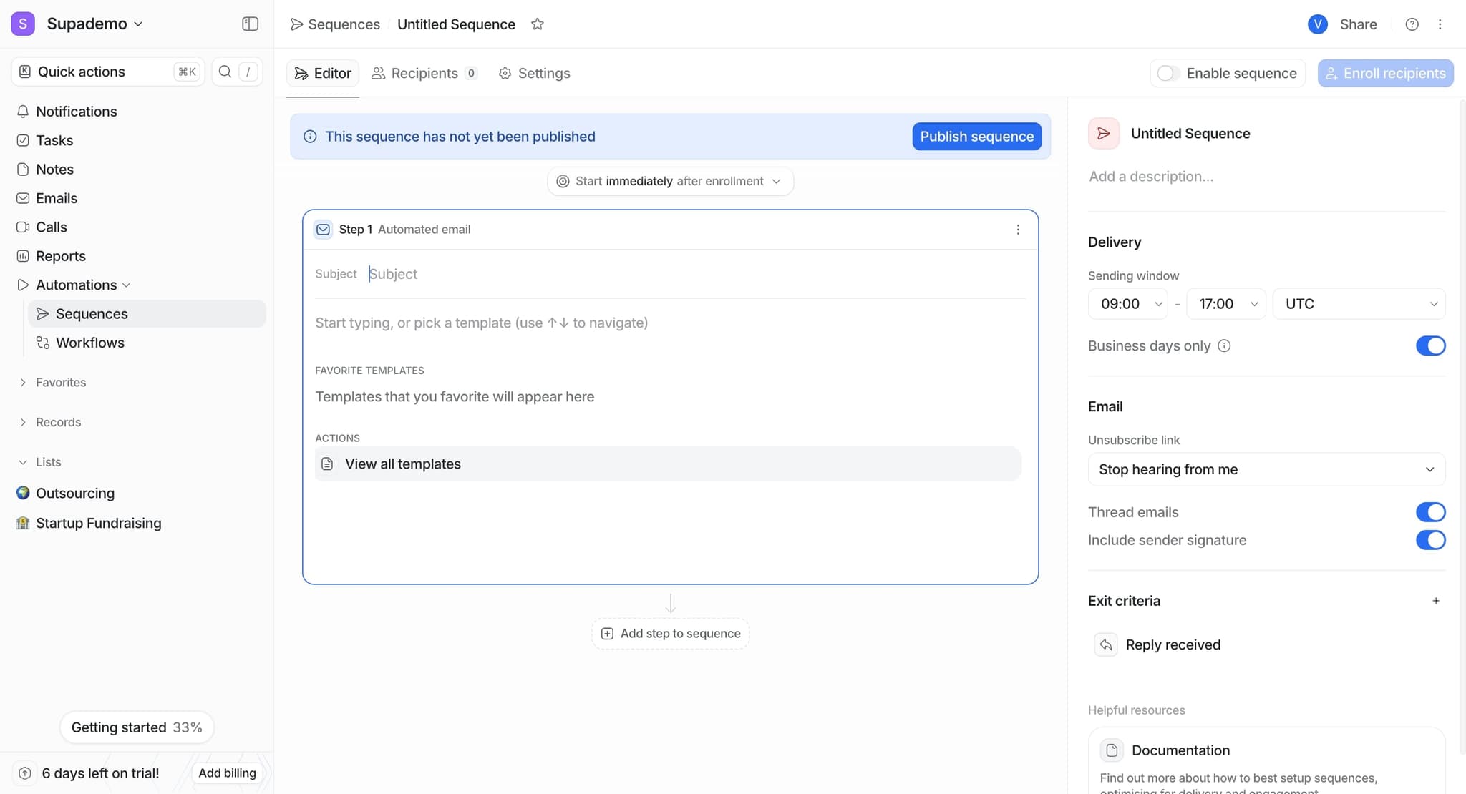The width and height of the screenshot is (1466, 794).
Task: Open the help question mark icon
Action: pos(1412,24)
